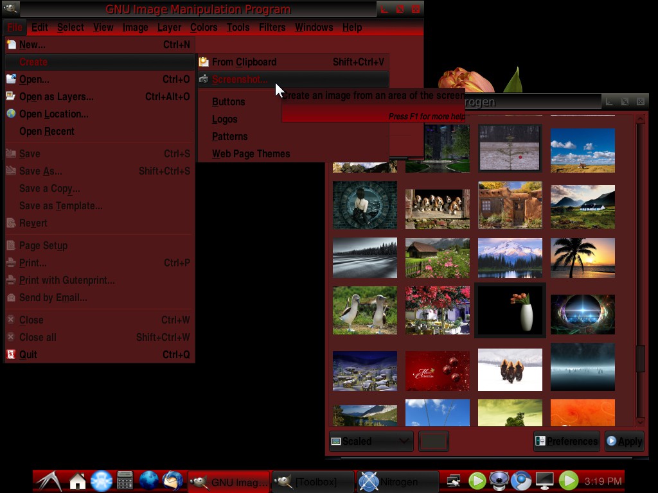Click the Open folder icon in File menu
Image resolution: width=658 pixels, height=493 pixels.
click(x=12, y=79)
